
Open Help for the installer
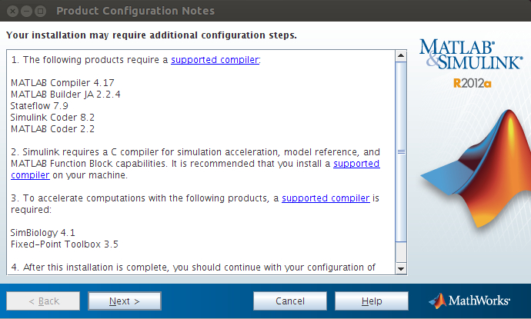[x=371, y=301]
